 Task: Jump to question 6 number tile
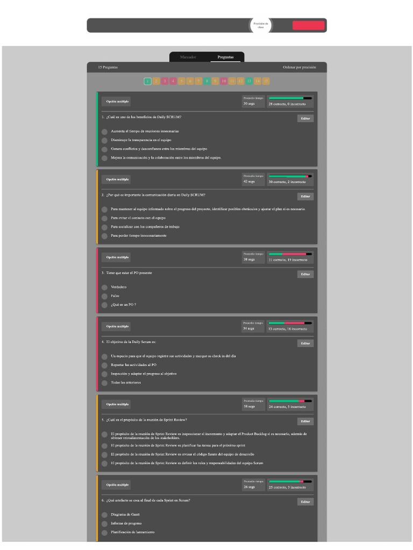(190, 81)
